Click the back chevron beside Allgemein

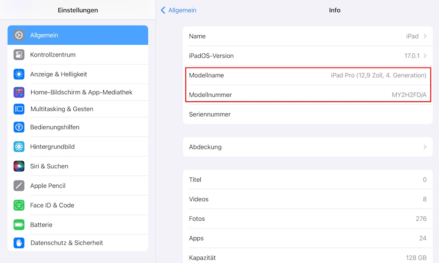[163, 11]
